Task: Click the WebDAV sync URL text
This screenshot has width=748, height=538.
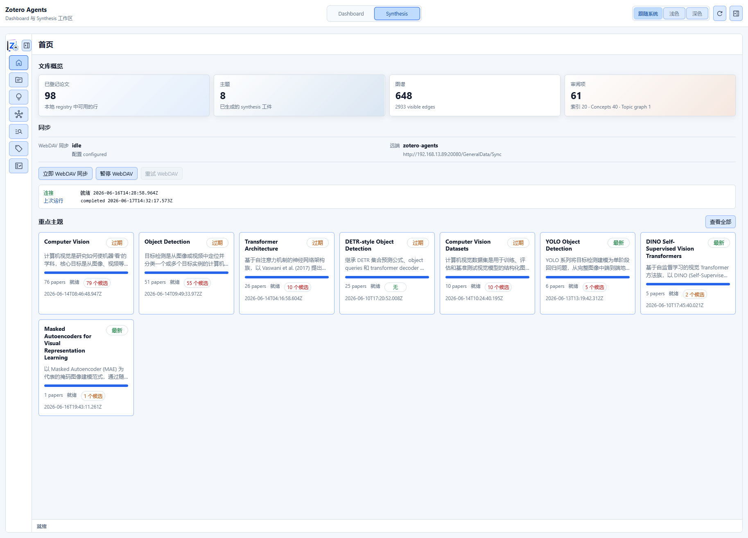Action: point(452,154)
